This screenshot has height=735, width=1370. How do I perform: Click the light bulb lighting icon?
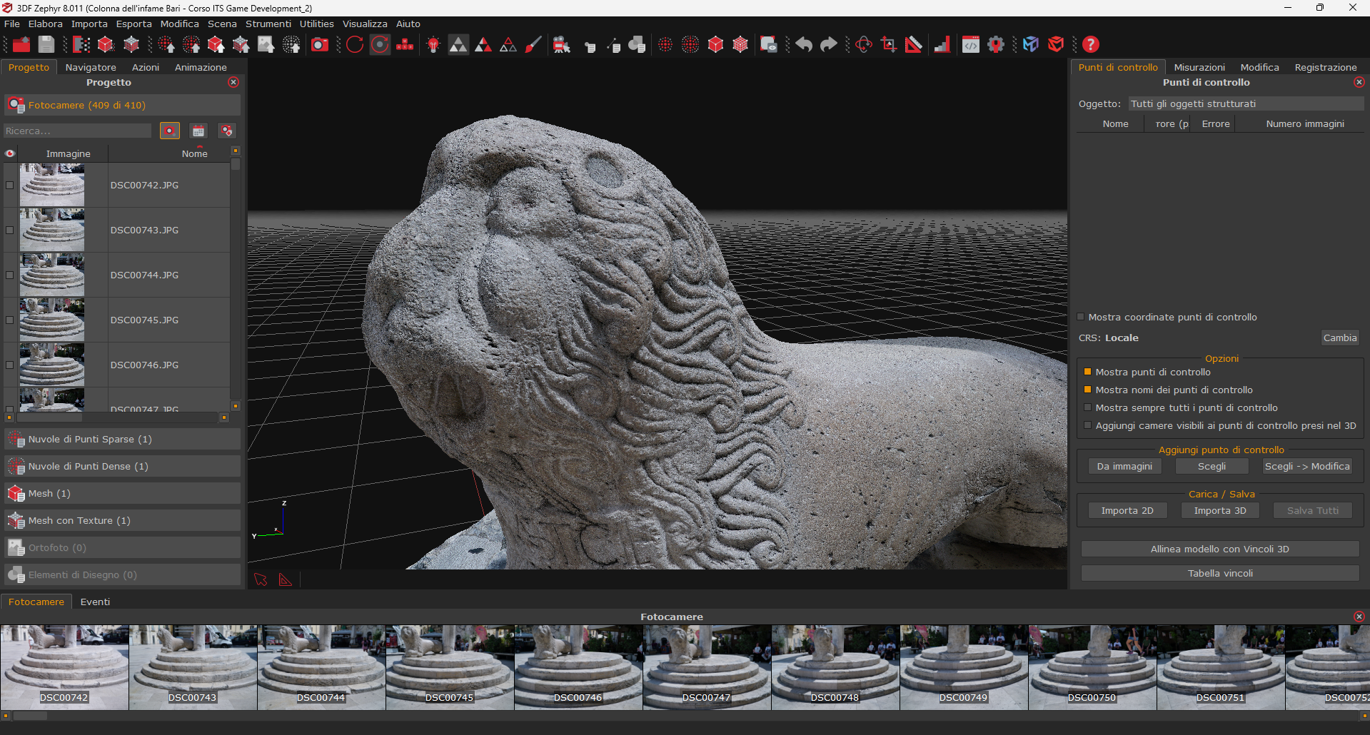click(433, 45)
